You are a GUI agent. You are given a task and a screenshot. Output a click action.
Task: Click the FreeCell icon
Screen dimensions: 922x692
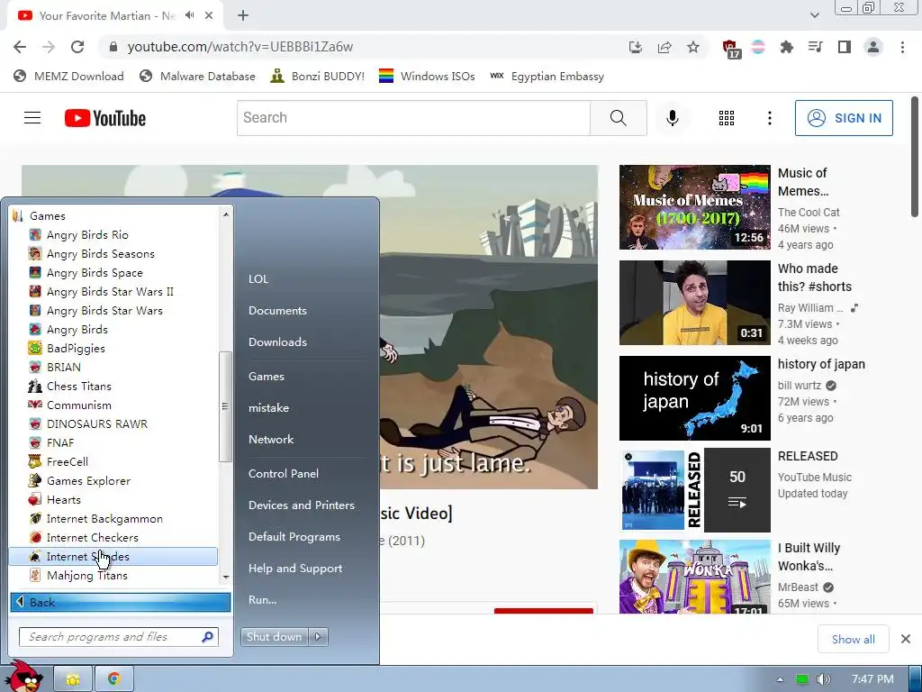coord(35,461)
